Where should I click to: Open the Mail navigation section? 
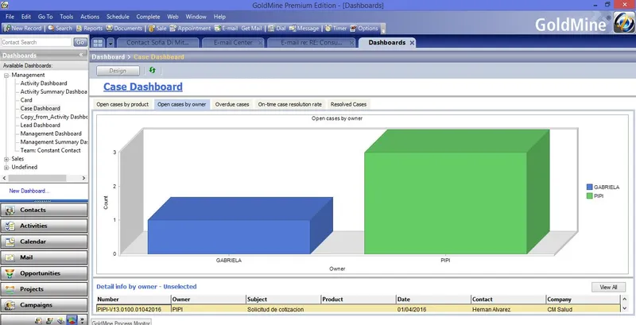tap(44, 257)
